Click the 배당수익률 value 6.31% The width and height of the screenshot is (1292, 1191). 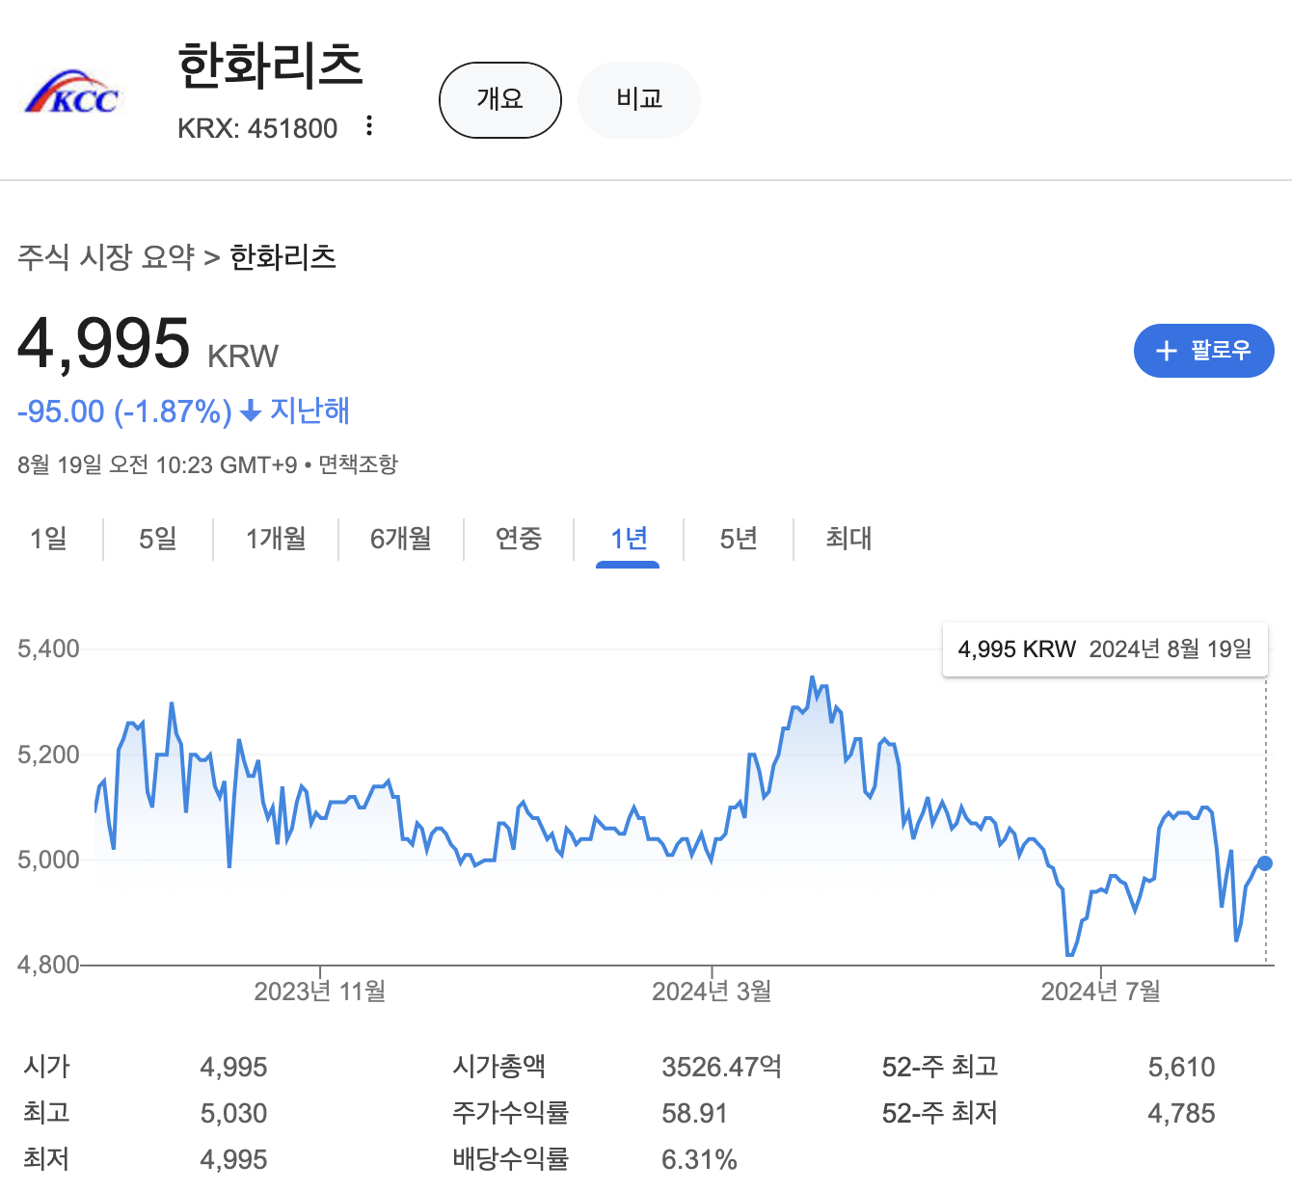click(x=699, y=1160)
